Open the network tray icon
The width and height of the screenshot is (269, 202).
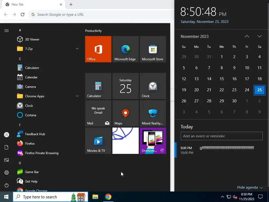click(229, 197)
